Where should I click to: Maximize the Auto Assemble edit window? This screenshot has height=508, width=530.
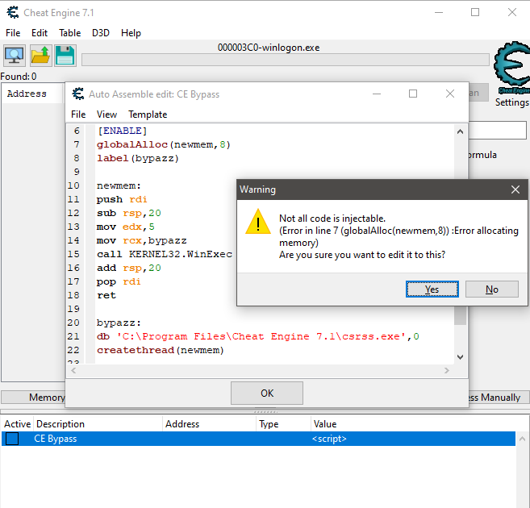pos(413,94)
